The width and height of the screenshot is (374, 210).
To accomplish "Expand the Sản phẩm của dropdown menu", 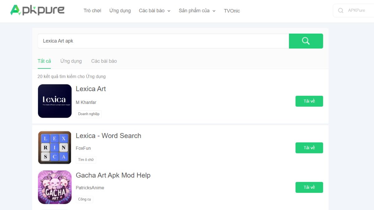I will [x=197, y=11].
